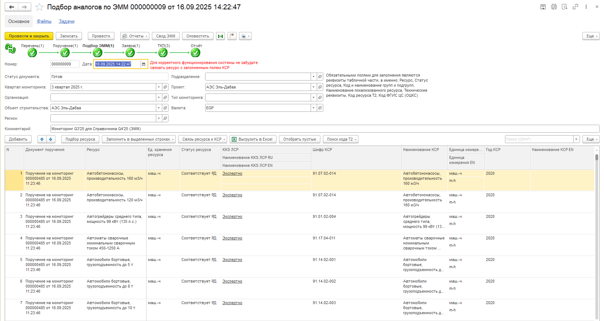The width and height of the screenshot is (604, 321).
Task: Click the green refresh arrows status icon
Action: pos(10,49)
